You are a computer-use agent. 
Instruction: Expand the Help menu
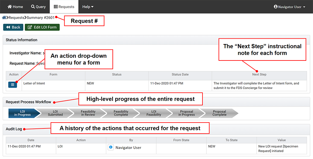tap(88, 7)
